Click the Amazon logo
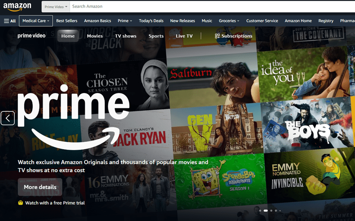The height and width of the screenshot is (221, 355). tap(17, 7)
